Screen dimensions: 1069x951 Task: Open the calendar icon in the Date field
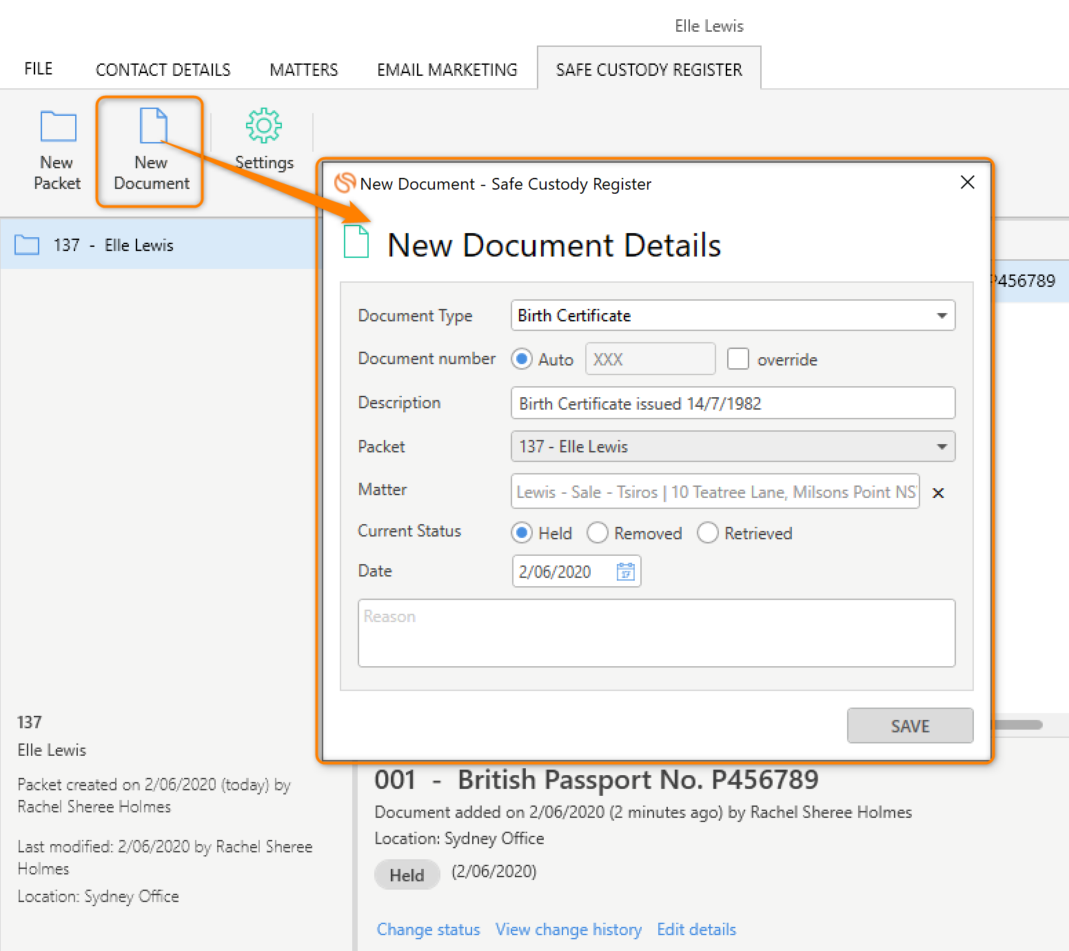(624, 571)
